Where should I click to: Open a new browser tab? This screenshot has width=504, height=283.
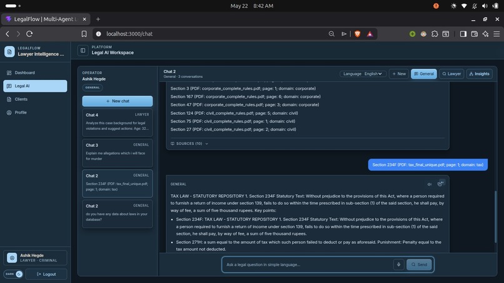(98, 19)
